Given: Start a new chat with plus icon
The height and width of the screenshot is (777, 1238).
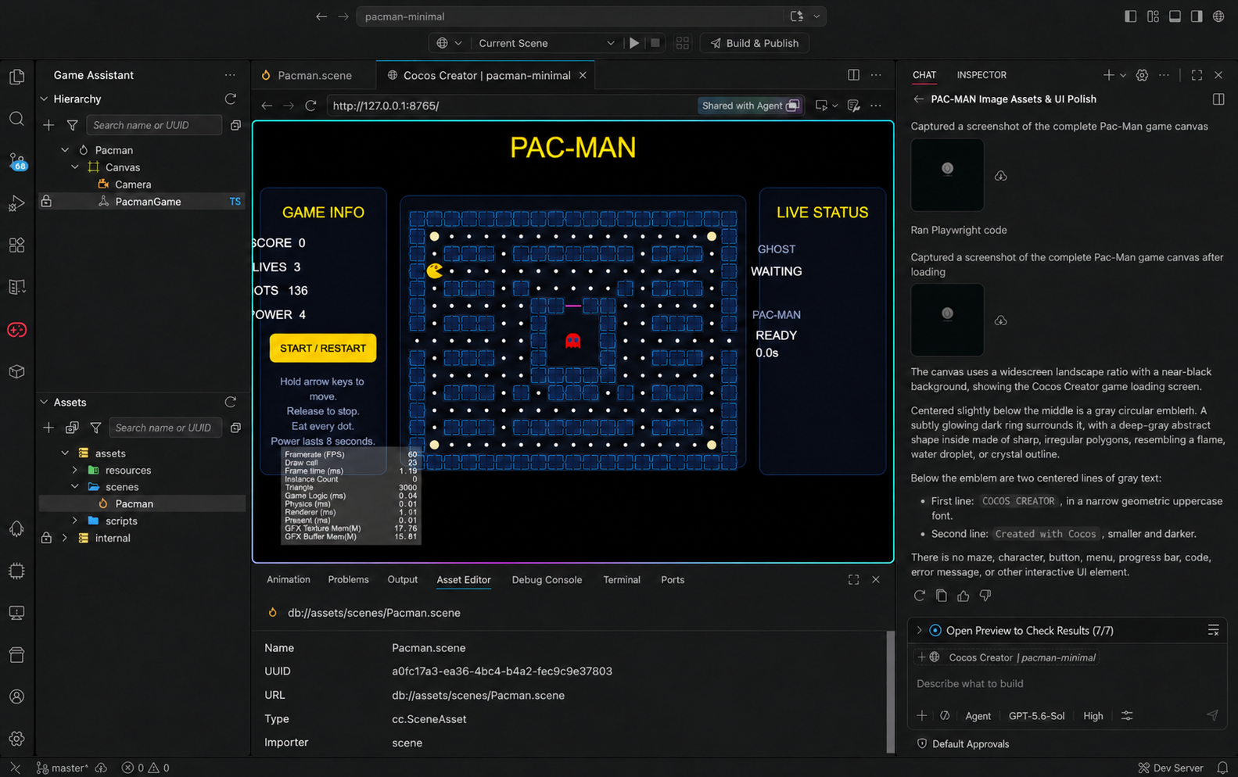Looking at the screenshot, I should (x=1108, y=75).
